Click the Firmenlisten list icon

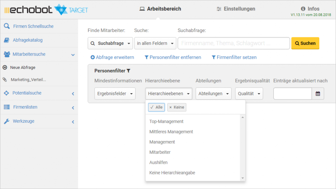pyautogui.click(x=7, y=107)
